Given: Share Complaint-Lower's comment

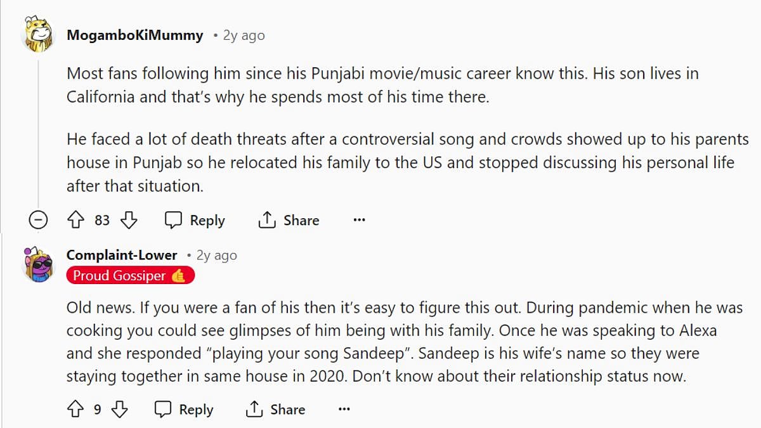Looking at the screenshot, I should [x=275, y=410].
